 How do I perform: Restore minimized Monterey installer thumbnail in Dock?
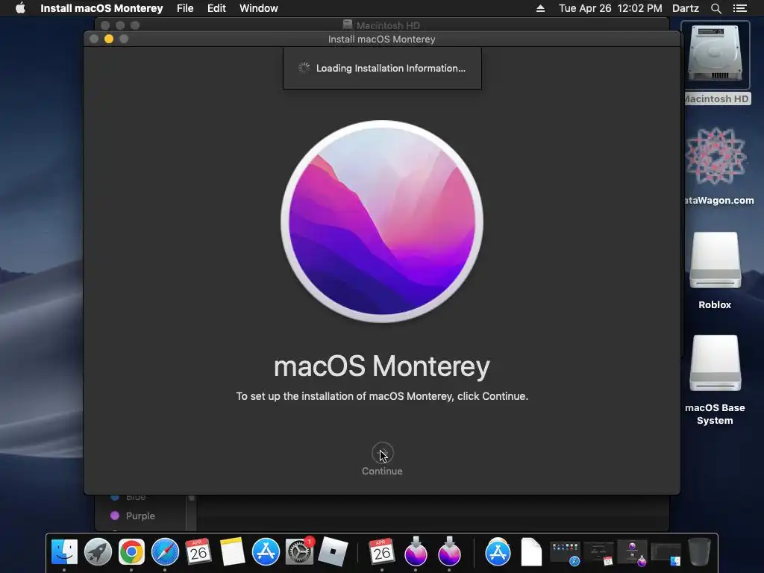[x=632, y=554]
